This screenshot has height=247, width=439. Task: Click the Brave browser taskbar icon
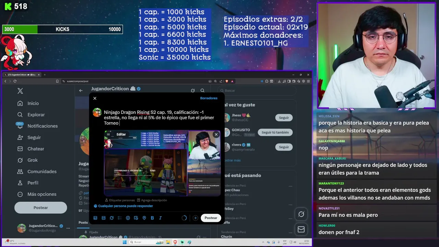point(175,242)
